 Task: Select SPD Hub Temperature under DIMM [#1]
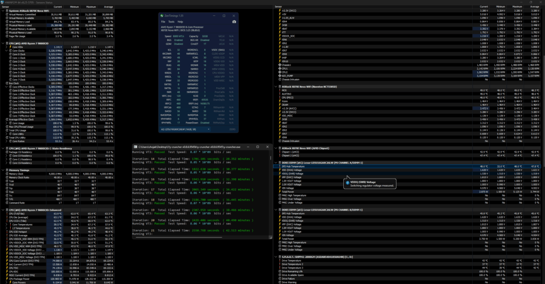click(x=407, y=166)
